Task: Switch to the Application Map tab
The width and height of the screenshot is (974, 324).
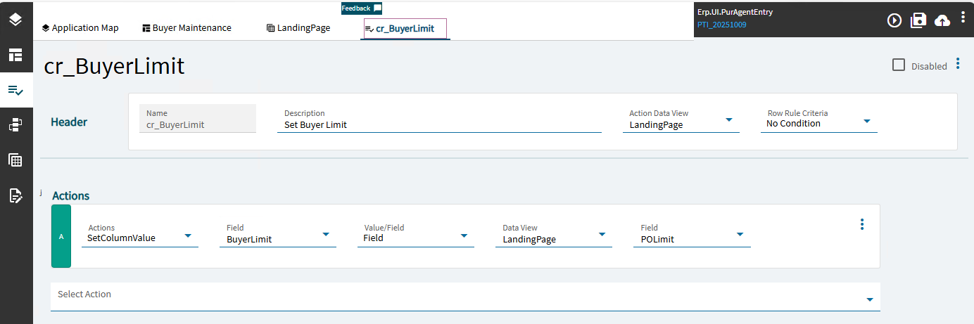Action: pyautogui.click(x=80, y=28)
